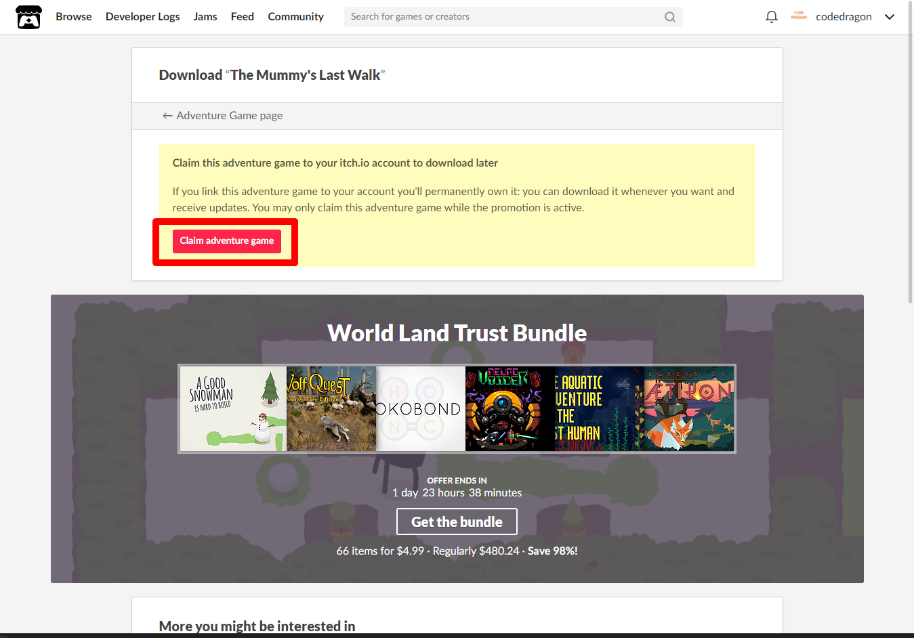Viewport: 914px width, 638px height.
Task: Click the "1 day 23 hours 38 minutes" countdown
Action: coord(457,492)
